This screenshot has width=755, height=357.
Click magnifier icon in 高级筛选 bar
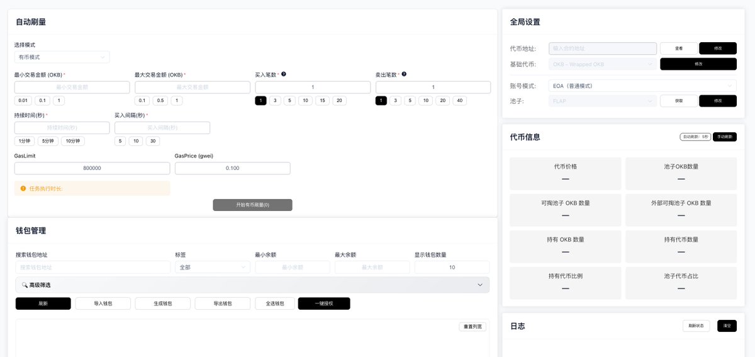[x=25, y=285]
